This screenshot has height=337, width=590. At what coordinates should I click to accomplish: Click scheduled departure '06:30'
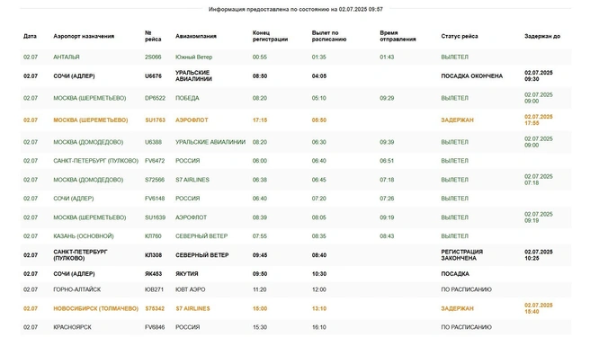(319, 142)
